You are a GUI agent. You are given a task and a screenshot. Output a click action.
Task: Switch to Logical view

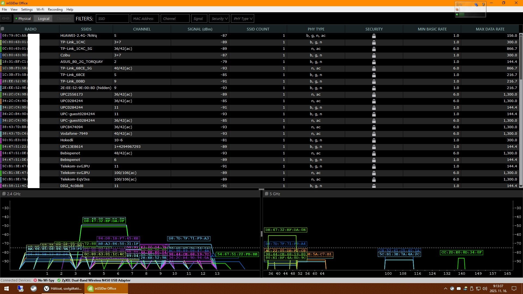point(44,19)
